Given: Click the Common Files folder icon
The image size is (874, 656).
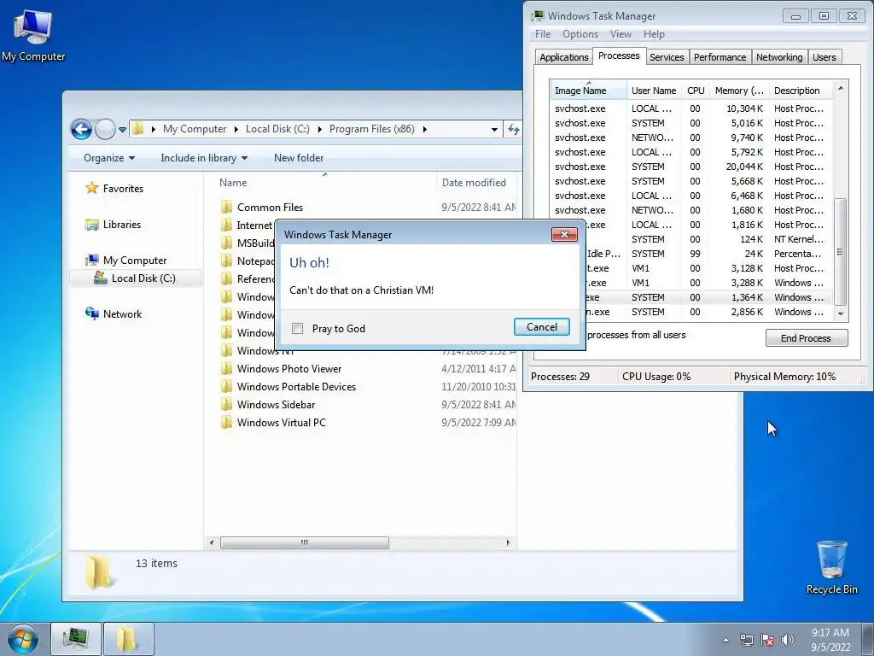Looking at the screenshot, I should point(226,207).
